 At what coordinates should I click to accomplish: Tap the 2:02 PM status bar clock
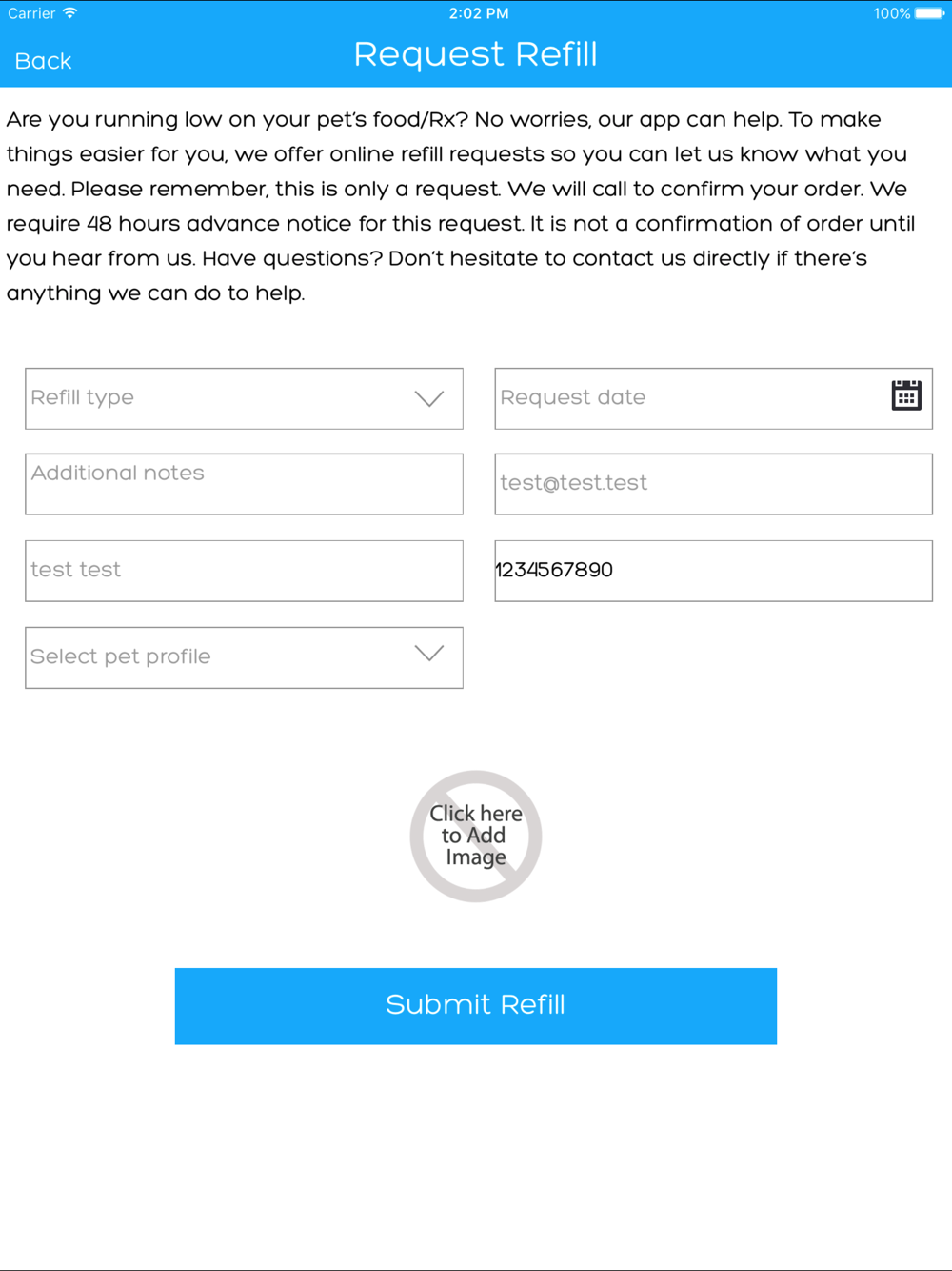(478, 13)
